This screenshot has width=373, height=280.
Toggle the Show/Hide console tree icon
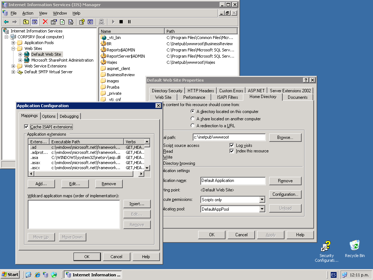pos(35,22)
